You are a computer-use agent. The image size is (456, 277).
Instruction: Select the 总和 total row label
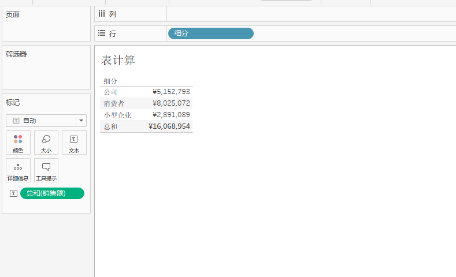point(110,126)
